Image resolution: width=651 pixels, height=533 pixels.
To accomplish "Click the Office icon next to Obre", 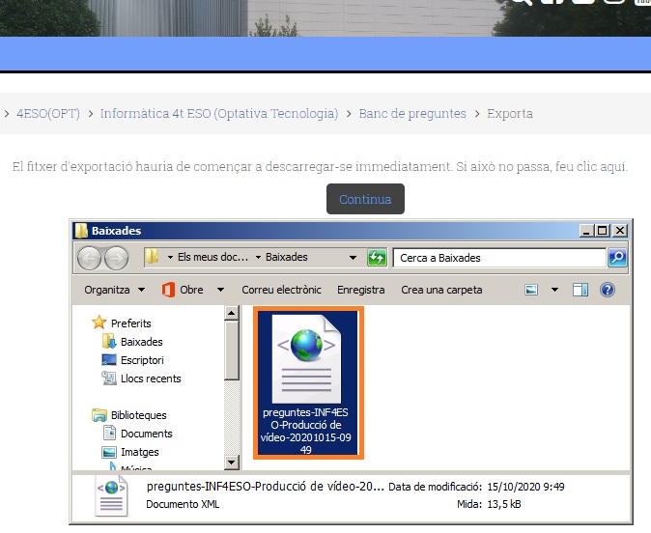I will [168, 290].
